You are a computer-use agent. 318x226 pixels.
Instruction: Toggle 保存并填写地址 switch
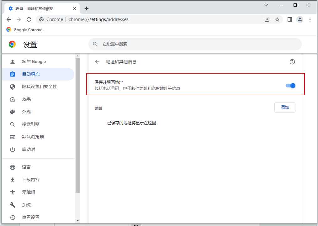pyautogui.click(x=290, y=86)
